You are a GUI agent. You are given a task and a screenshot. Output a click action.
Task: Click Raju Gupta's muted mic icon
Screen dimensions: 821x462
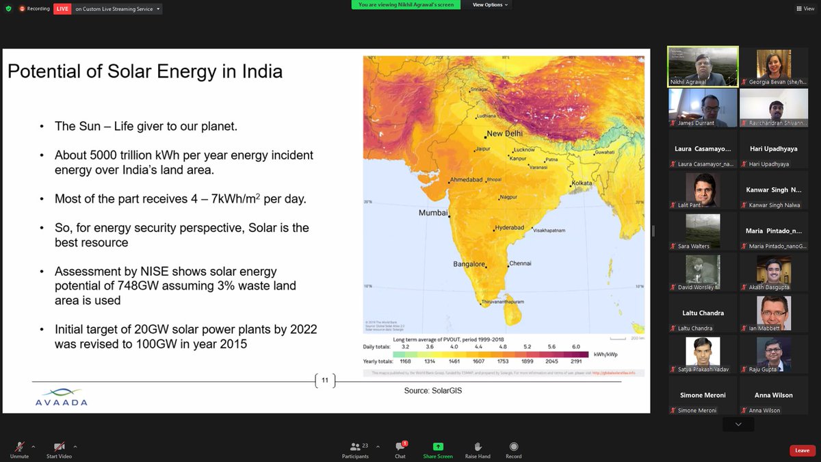(745, 370)
